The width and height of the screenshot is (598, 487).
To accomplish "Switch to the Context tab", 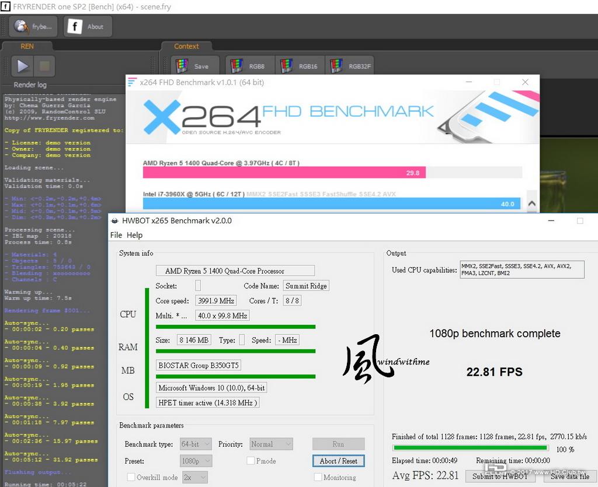I will tap(186, 46).
